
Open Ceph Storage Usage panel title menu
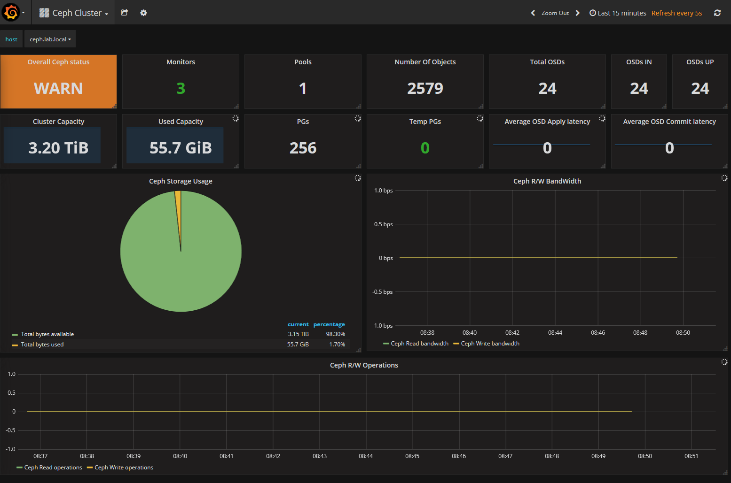181,181
